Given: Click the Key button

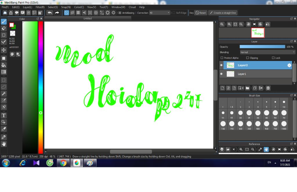Looking at the screenshot, I should tap(191, 13).
